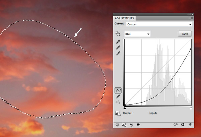Pick the gray point eyedropper
The image size is (201, 137).
(118, 47)
